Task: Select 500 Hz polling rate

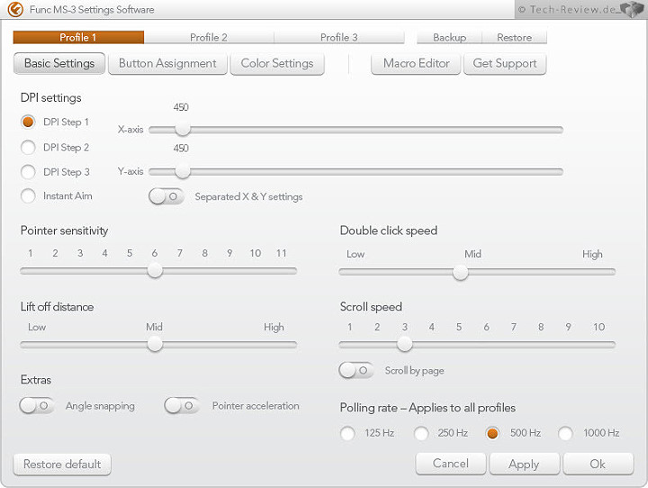Action: [492, 433]
